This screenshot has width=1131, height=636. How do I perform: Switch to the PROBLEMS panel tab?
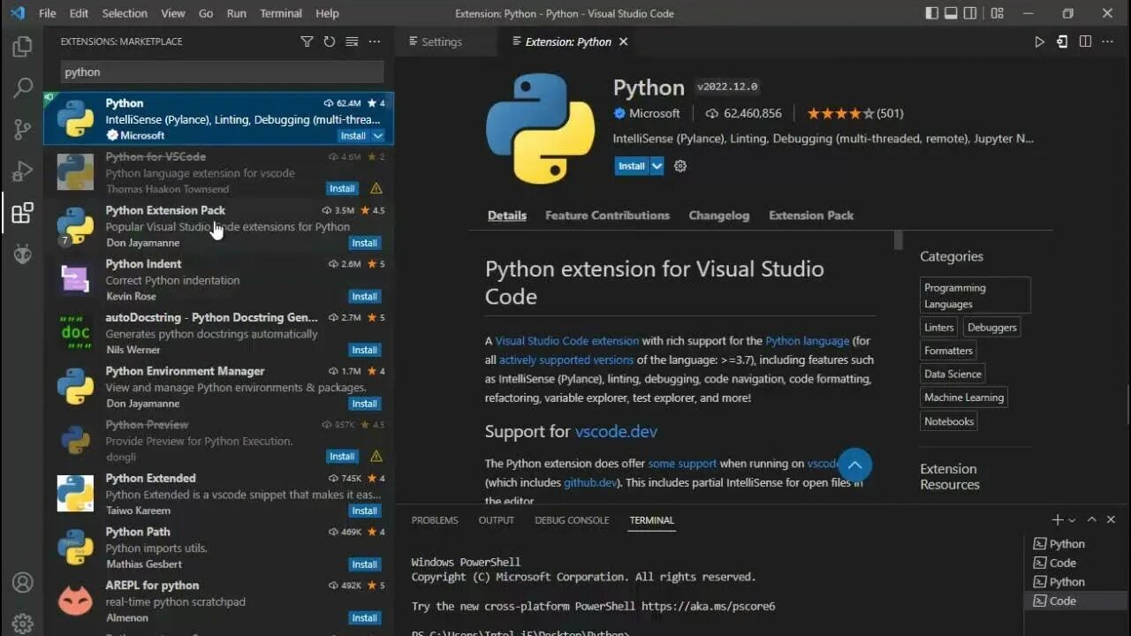(435, 520)
